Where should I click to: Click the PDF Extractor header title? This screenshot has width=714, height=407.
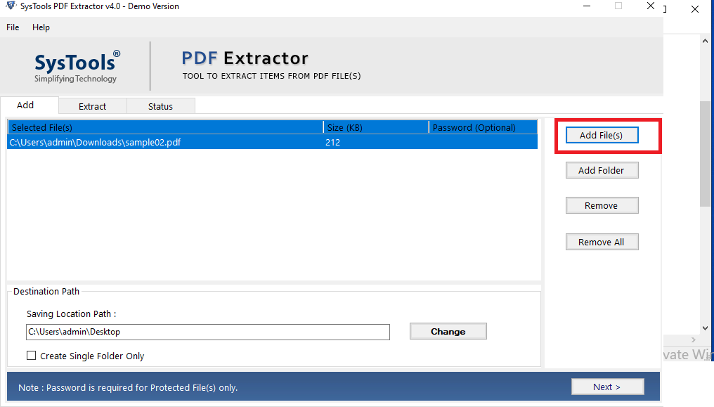tap(245, 58)
